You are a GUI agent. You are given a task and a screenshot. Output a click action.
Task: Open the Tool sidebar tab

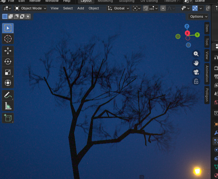click(207, 42)
